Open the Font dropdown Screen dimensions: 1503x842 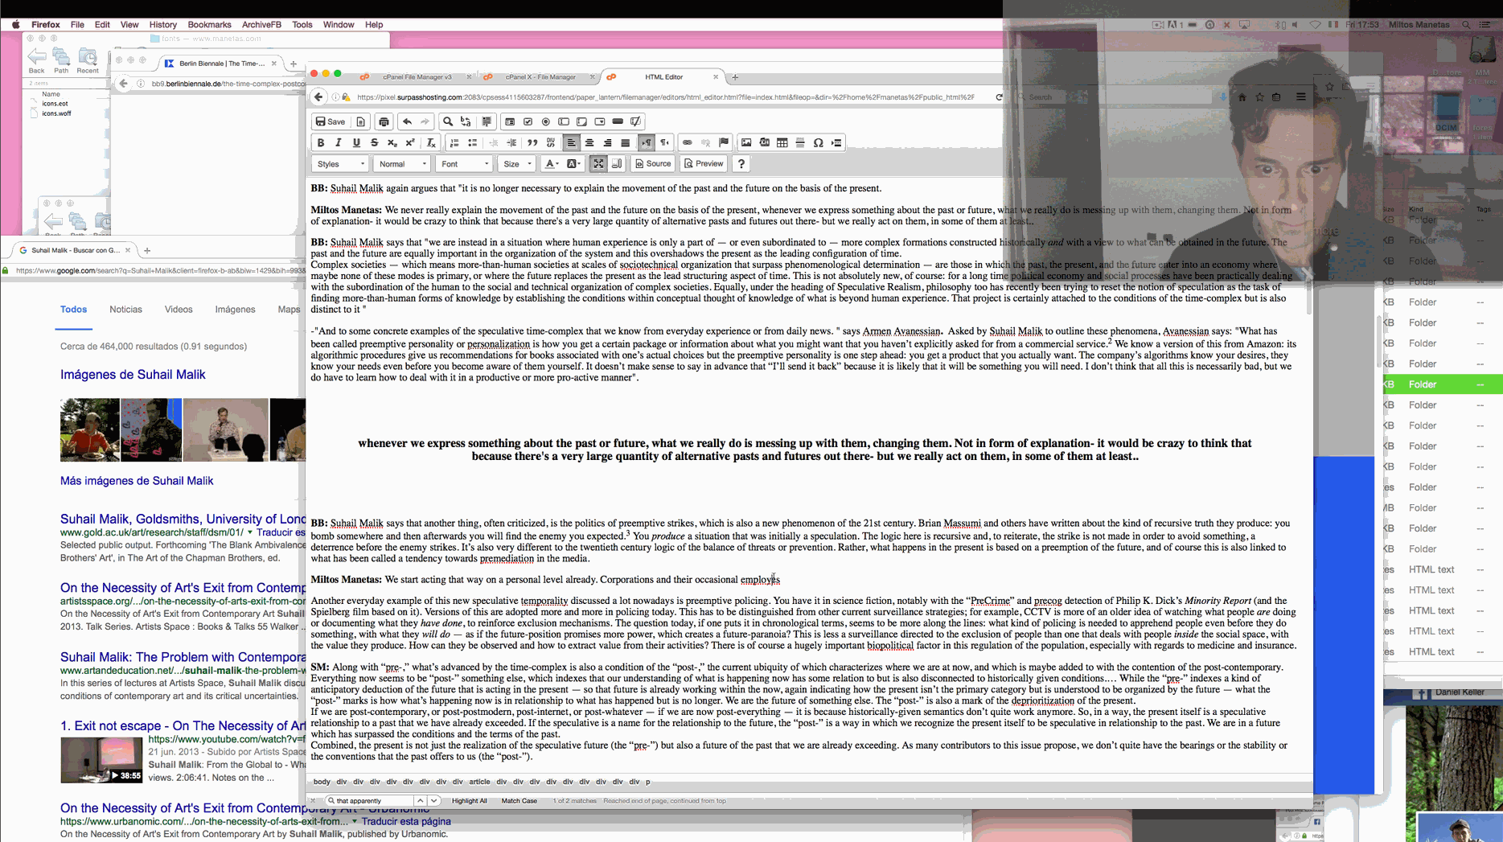coord(464,164)
